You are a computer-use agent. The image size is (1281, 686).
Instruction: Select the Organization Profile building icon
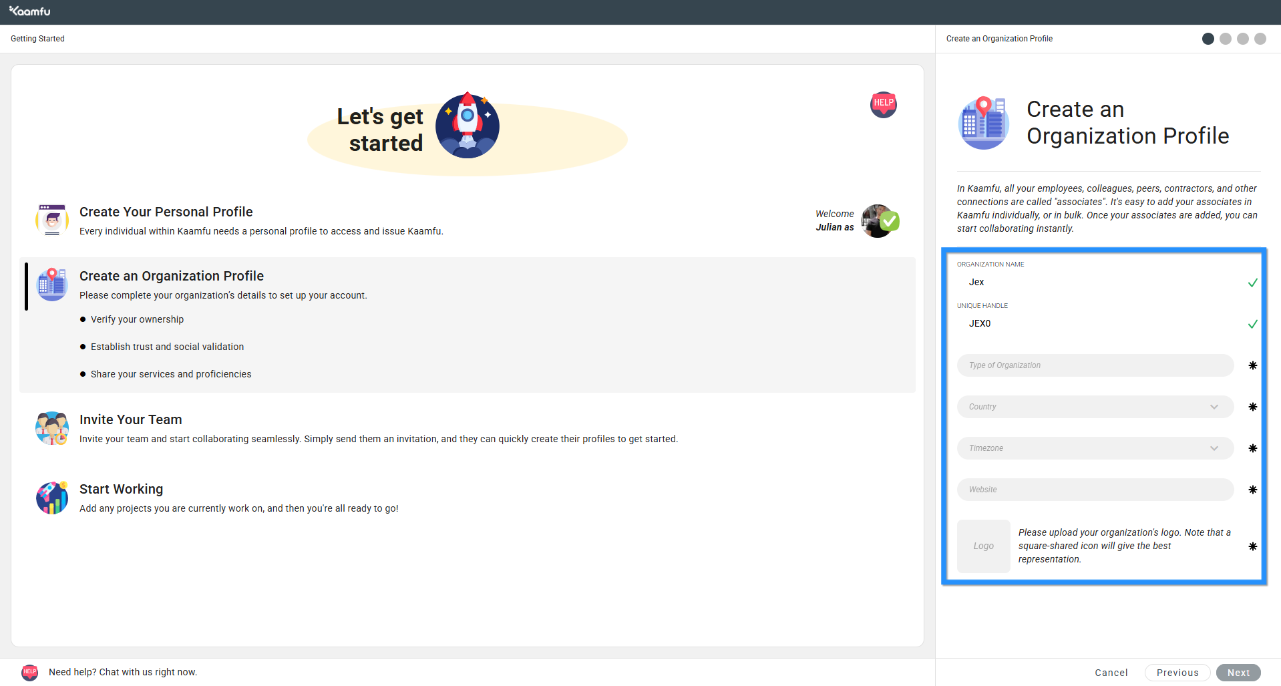pos(52,285)
